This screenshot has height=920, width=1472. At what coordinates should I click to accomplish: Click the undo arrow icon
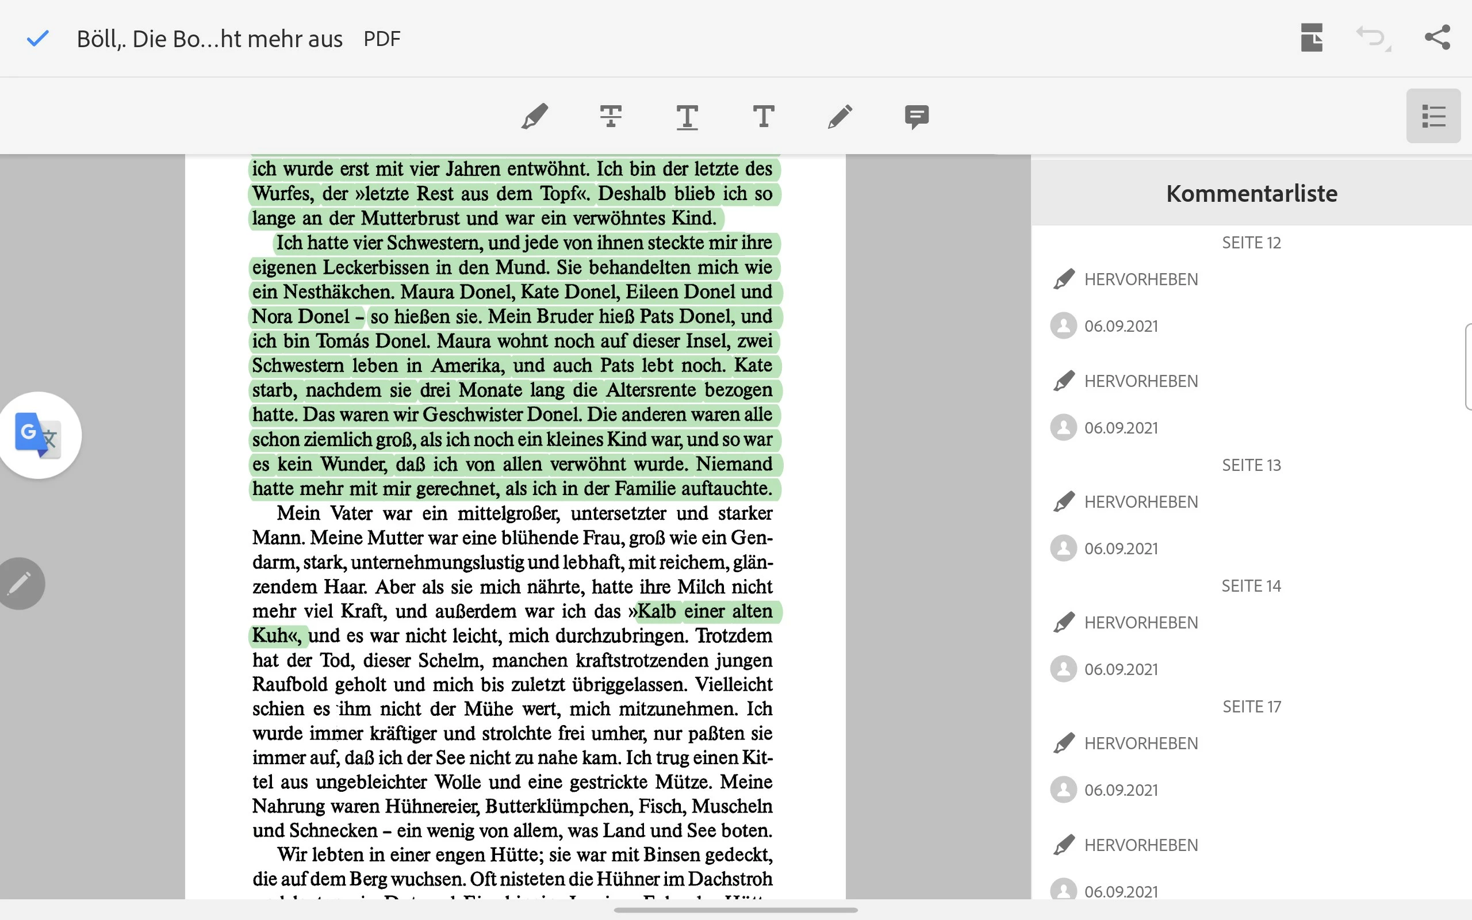(1373, 39)
